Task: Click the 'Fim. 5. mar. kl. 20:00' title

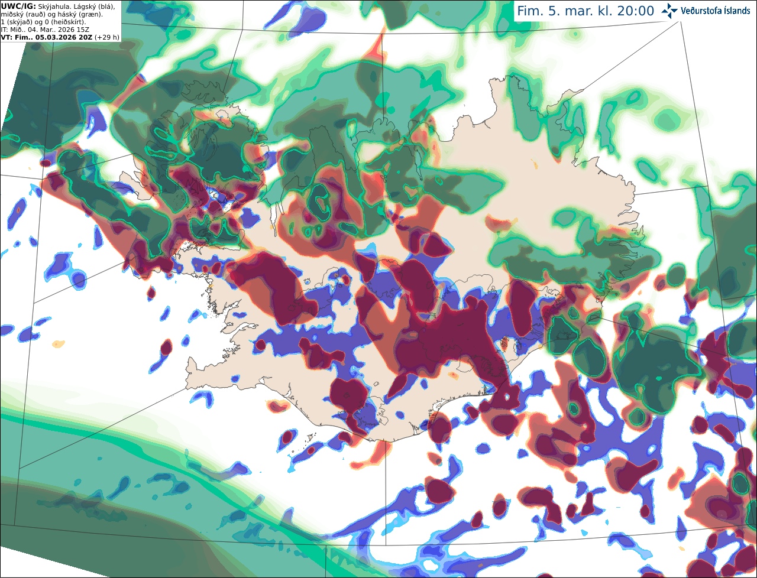Action: point(585,11)
